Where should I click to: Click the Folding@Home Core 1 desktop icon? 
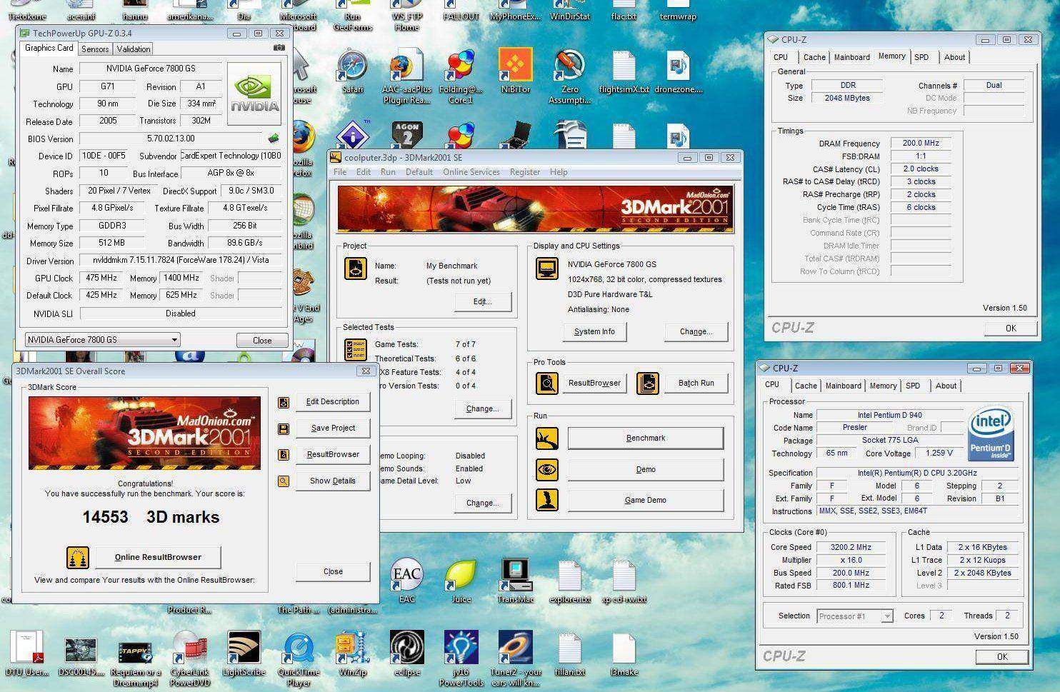461,77
